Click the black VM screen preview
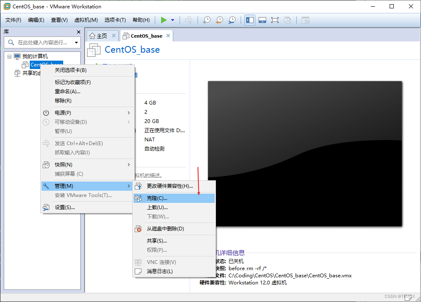Image resolution: width=421 pixels, height=302 pixels. tap(305, 154)
